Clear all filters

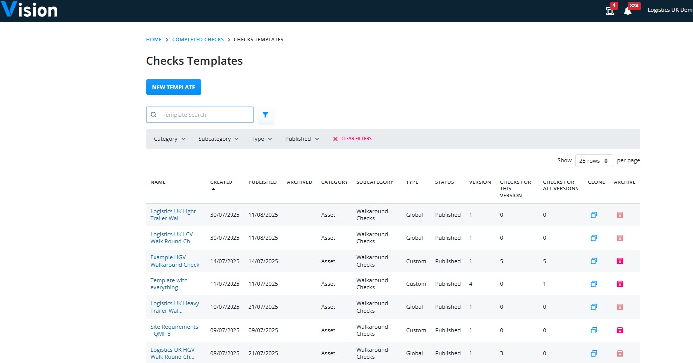[x=352, y=139]
